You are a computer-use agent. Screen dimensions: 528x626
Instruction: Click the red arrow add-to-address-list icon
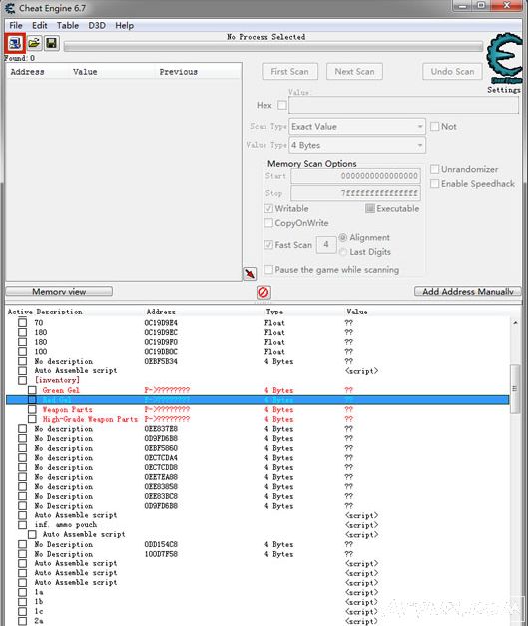250,274
